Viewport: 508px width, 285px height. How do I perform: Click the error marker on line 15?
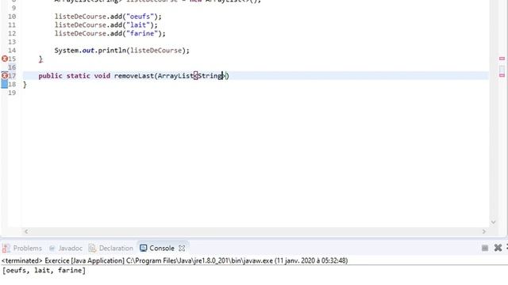(5, 59)
